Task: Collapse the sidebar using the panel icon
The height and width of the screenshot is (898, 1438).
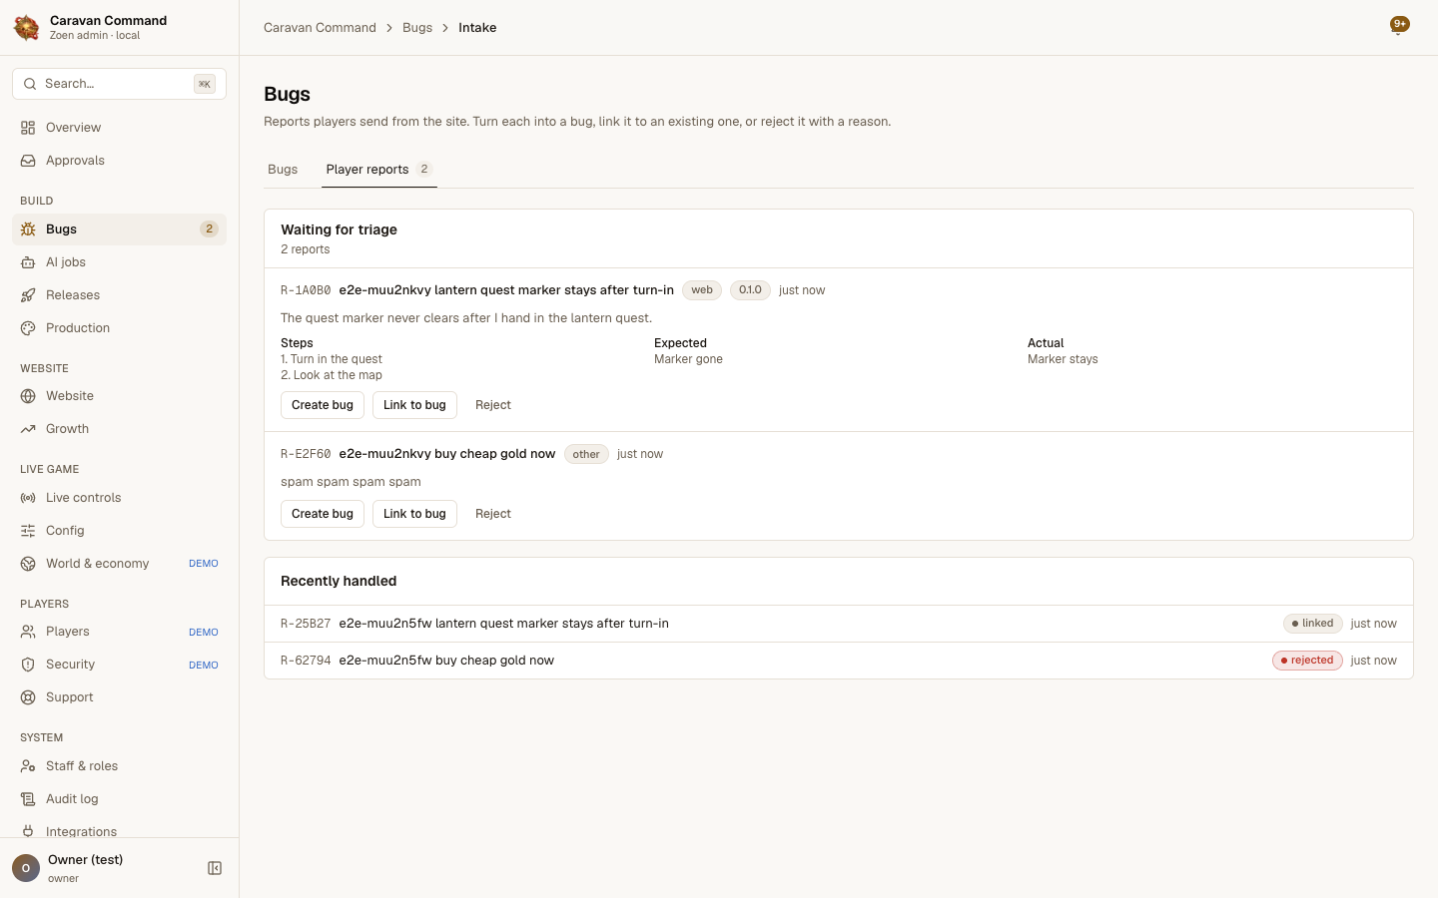Action: pyautogui.click(x=215, y=868)
